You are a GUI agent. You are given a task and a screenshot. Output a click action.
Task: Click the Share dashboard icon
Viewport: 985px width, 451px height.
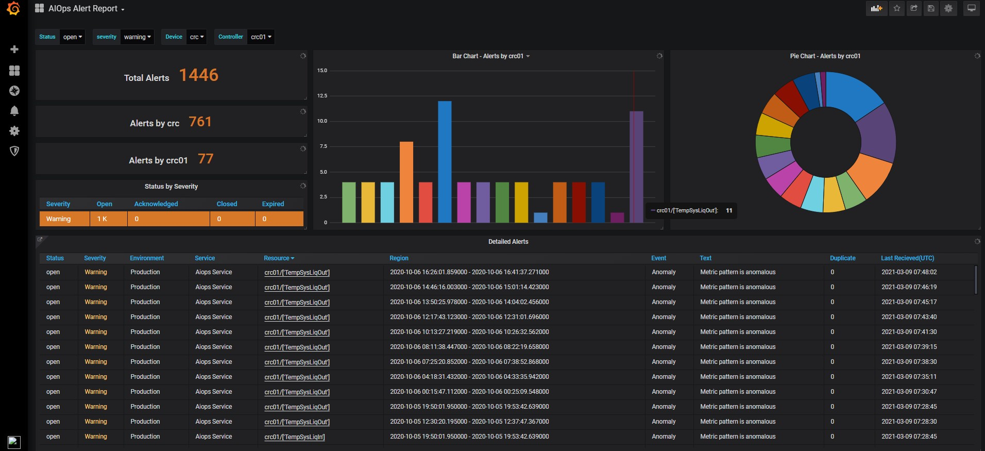914,9
